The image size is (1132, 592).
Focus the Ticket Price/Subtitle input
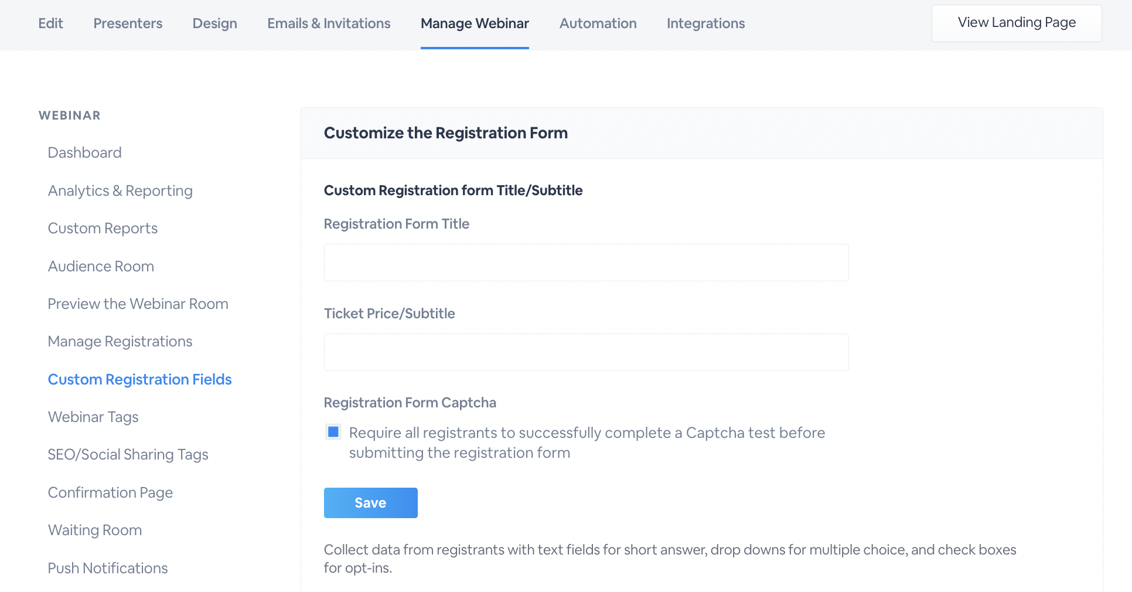pyautogui.click(x=586, y=352)
